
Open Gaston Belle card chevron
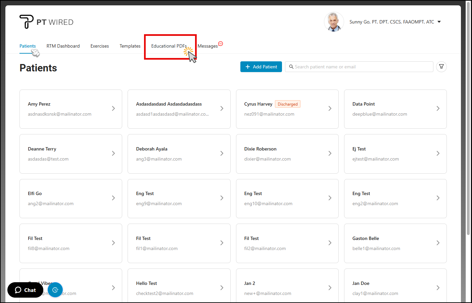(x=438, y=243)
